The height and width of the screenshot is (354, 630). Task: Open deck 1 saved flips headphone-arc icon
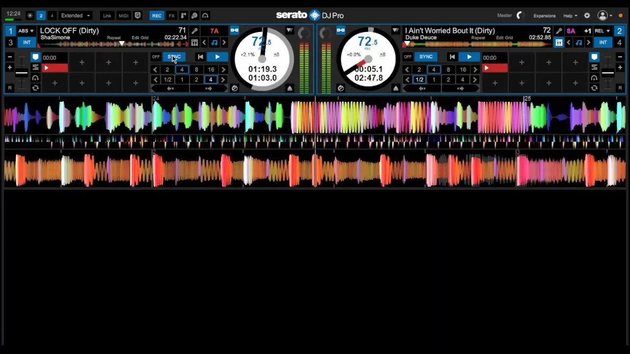pyautogui.click(x=35, y=78)
